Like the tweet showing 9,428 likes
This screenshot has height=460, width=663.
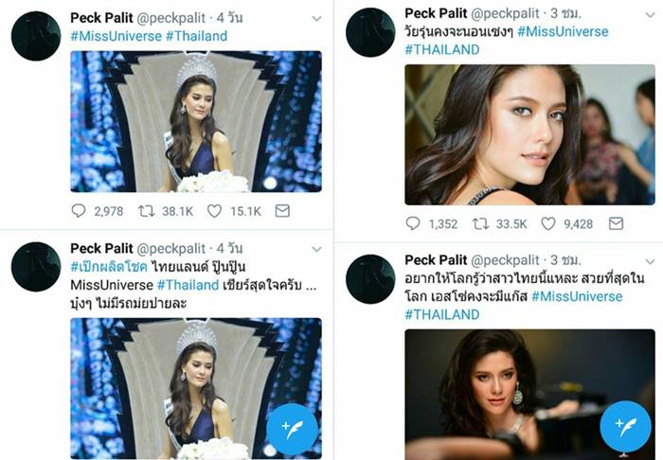(548, 224)
